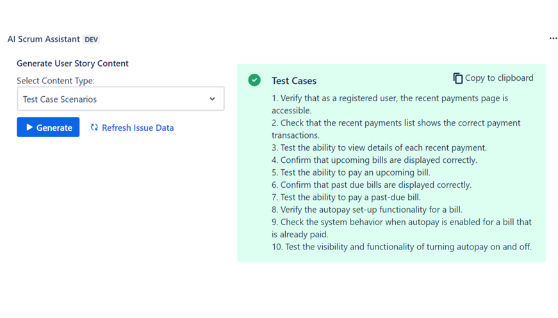Click the green success checkmark icon
The height and width of the screenshot is (318, 558).
click(254, 80)
